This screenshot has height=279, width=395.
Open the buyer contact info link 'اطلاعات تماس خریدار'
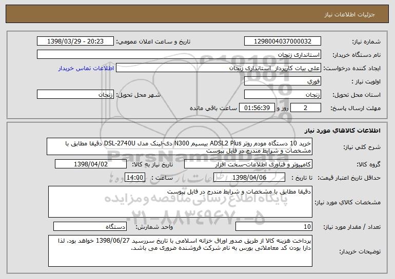[x=86, y=68]
